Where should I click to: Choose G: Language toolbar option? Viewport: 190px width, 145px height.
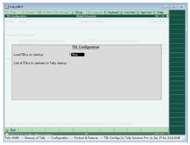tap(95, 12)
